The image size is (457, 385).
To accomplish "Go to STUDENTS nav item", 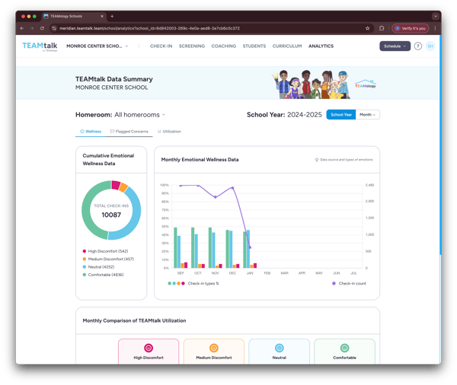I will pyautogui.click(x=254, y=46).
